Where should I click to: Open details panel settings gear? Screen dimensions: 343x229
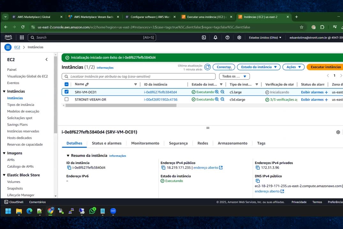(338, 132)
